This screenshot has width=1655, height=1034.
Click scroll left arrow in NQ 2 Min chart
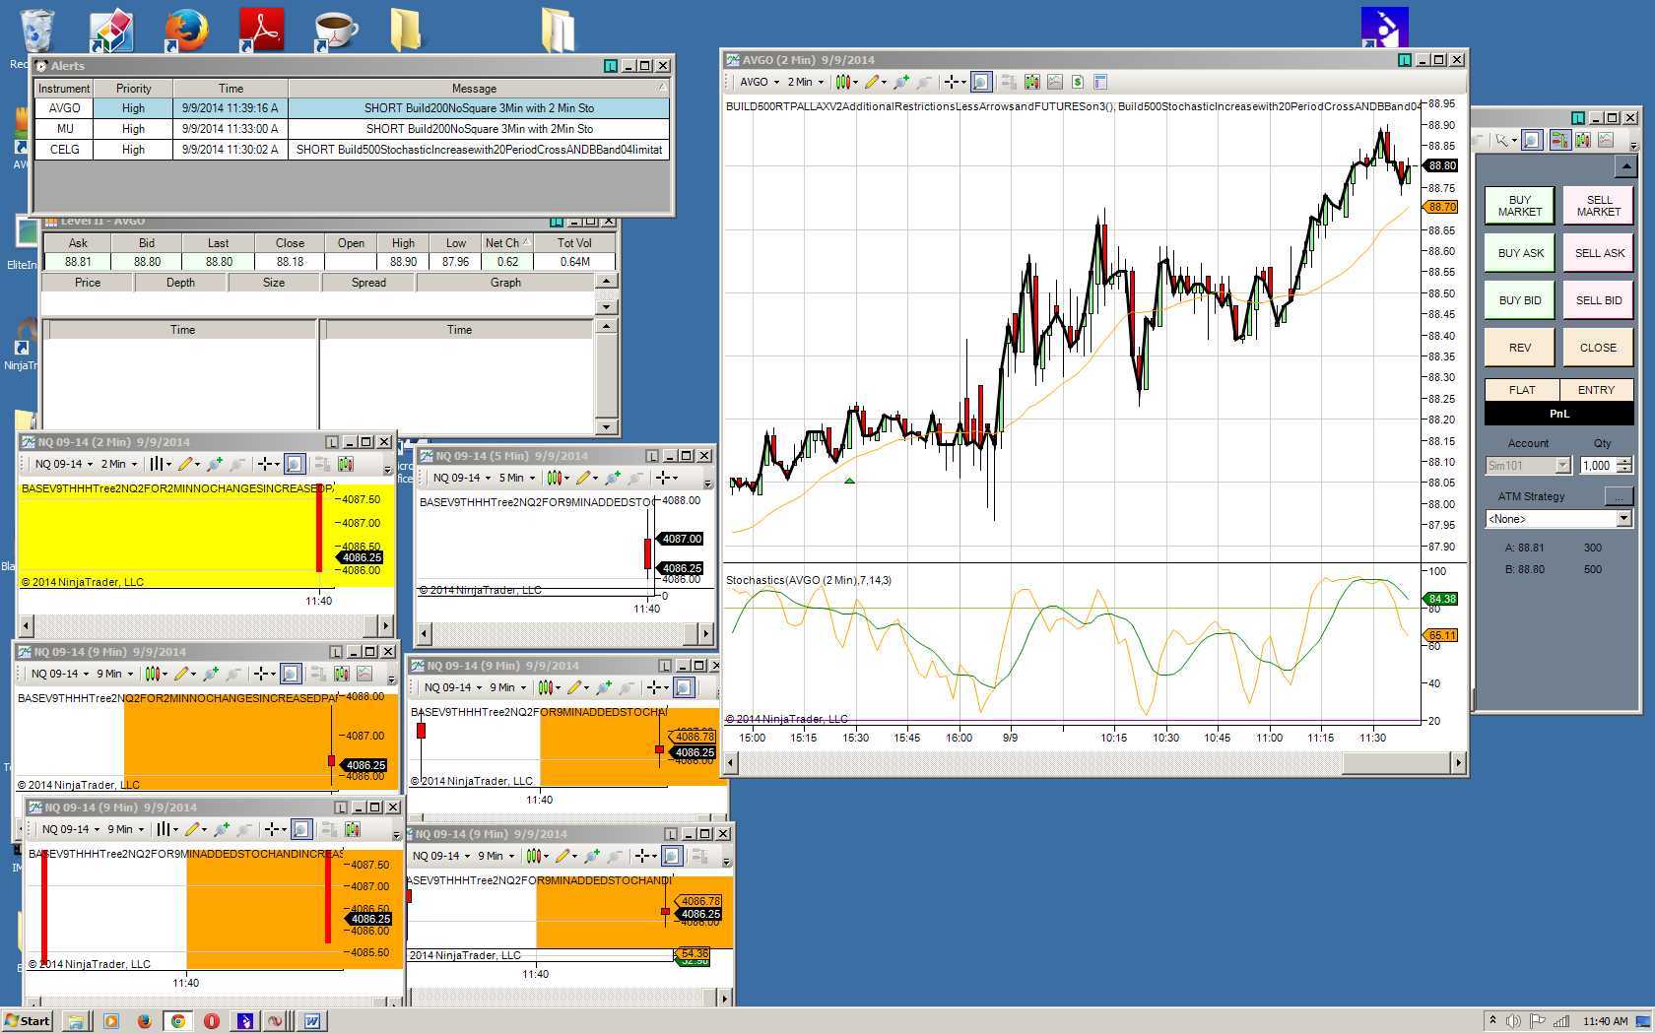[27, 625]
